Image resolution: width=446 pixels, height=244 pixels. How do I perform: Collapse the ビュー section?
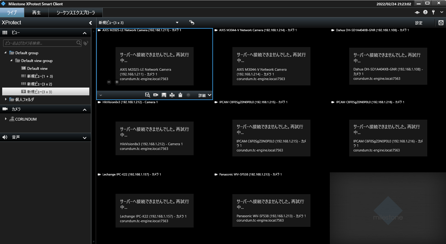coord(85,33)
